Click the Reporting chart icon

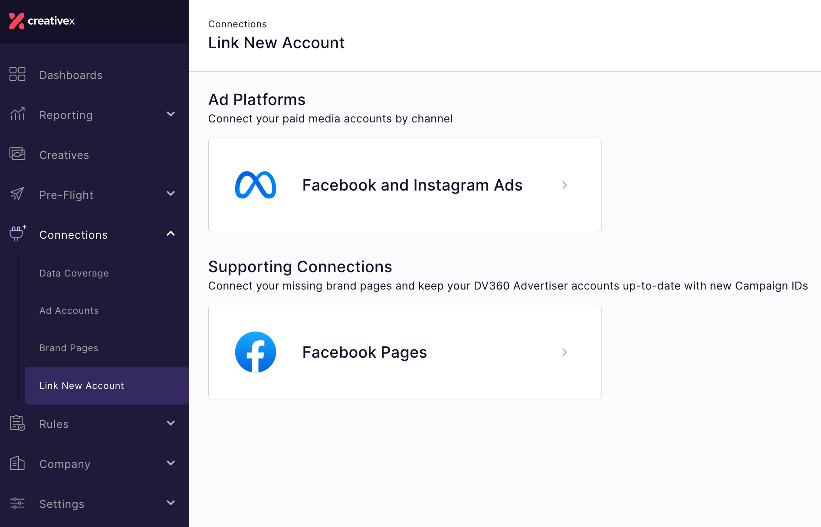pos(17,114)
